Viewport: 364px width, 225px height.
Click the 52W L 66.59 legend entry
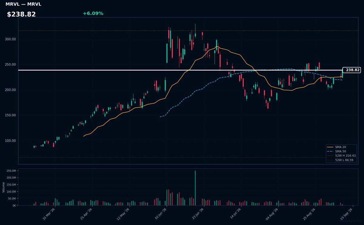click(341, 160)
